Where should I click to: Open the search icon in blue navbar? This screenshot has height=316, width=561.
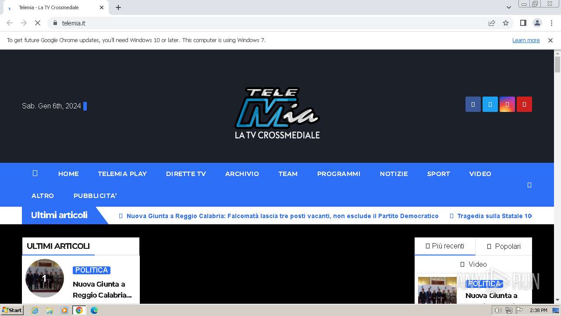pos(529,185)
